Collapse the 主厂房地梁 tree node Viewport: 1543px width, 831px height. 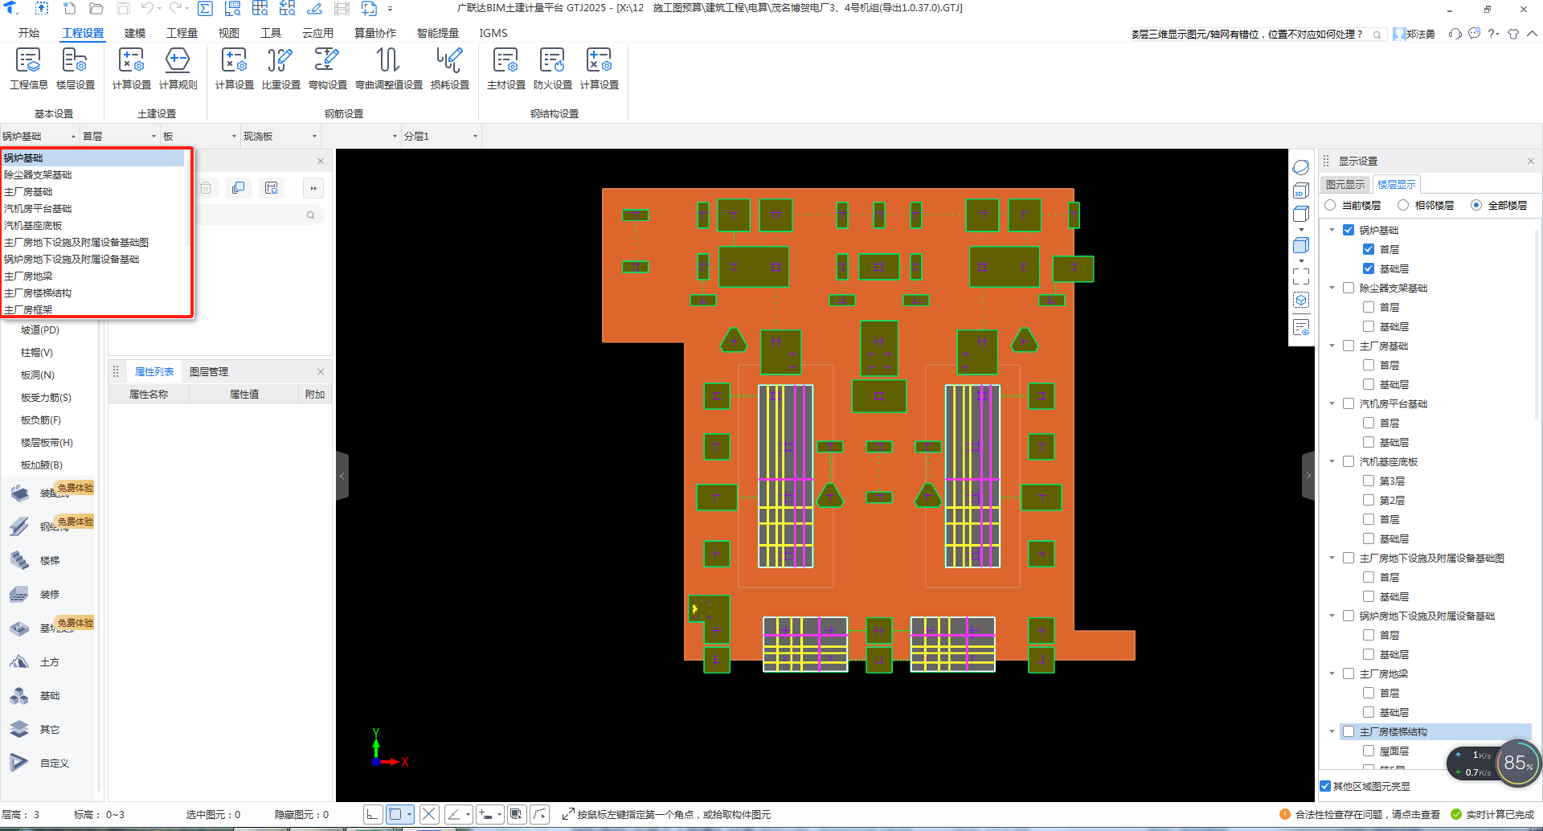1332,673
